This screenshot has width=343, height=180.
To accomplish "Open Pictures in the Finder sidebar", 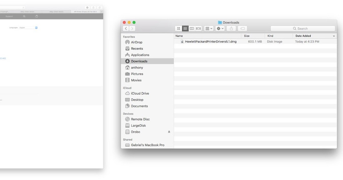I will (x=147, y=74).
